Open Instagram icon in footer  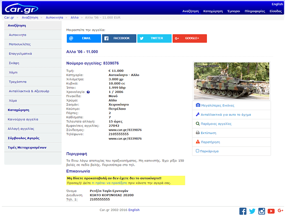(x=261, y=211)
